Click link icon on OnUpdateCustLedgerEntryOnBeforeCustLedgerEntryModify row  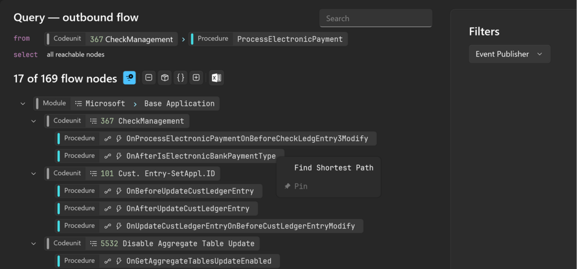pos(108,226)
